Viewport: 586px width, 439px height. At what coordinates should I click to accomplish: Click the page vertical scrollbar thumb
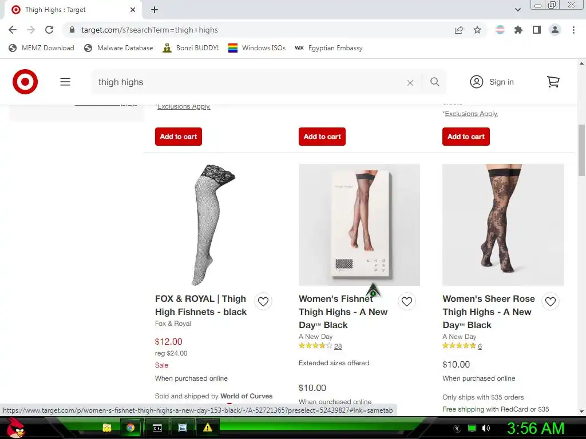point(581,150)
